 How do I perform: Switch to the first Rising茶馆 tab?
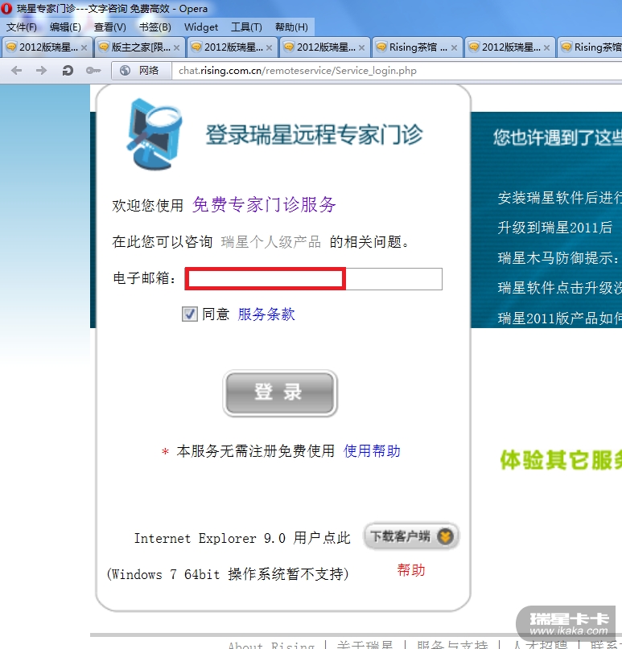[x=417, y=47]
